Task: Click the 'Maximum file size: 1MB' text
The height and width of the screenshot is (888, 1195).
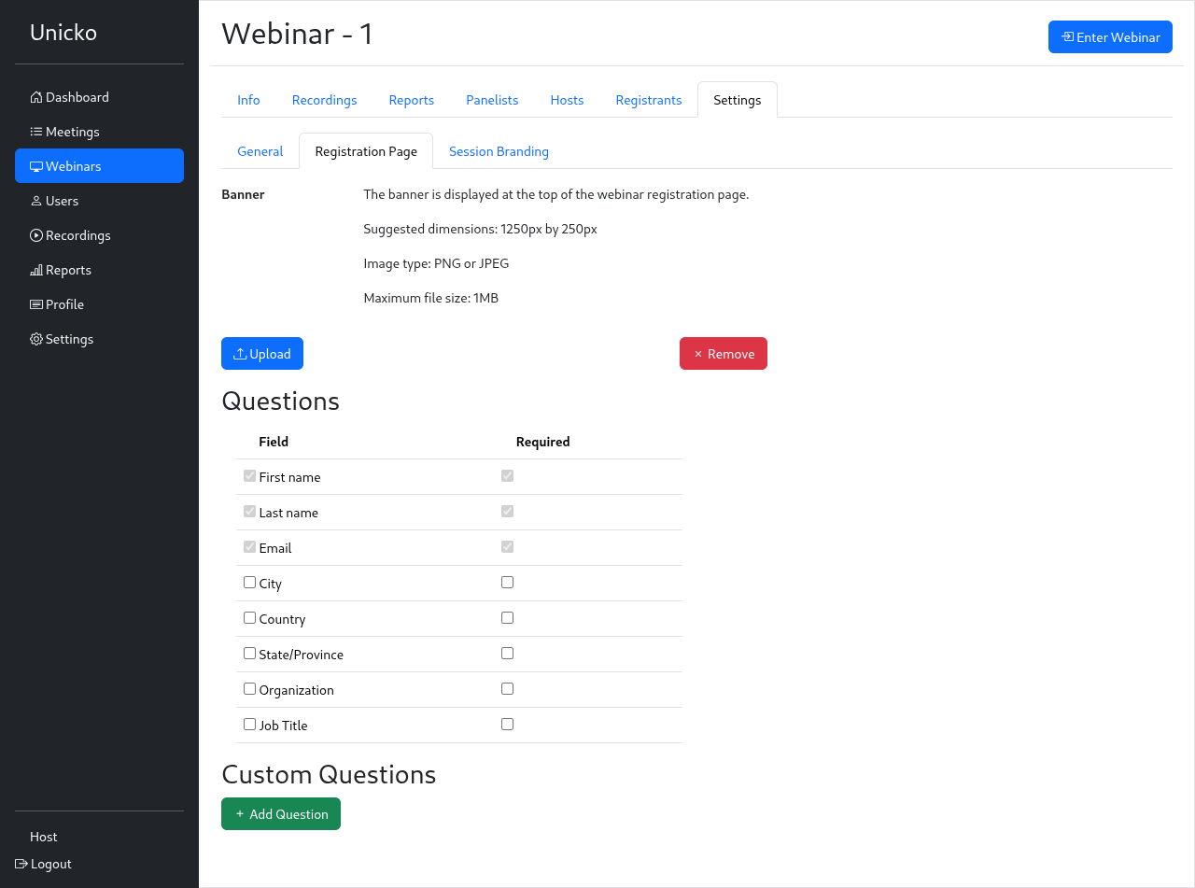Action: pos(431,299)
